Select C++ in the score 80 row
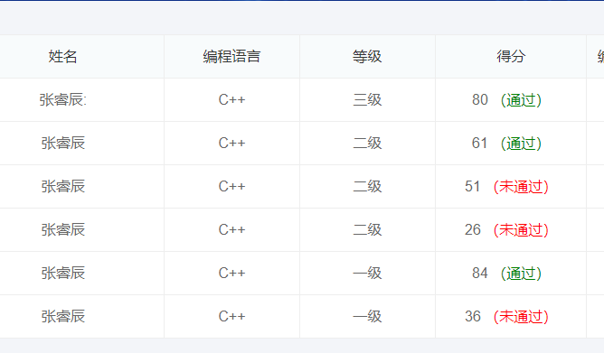This screenshot has height=353, width=604. tap(231, 100)
